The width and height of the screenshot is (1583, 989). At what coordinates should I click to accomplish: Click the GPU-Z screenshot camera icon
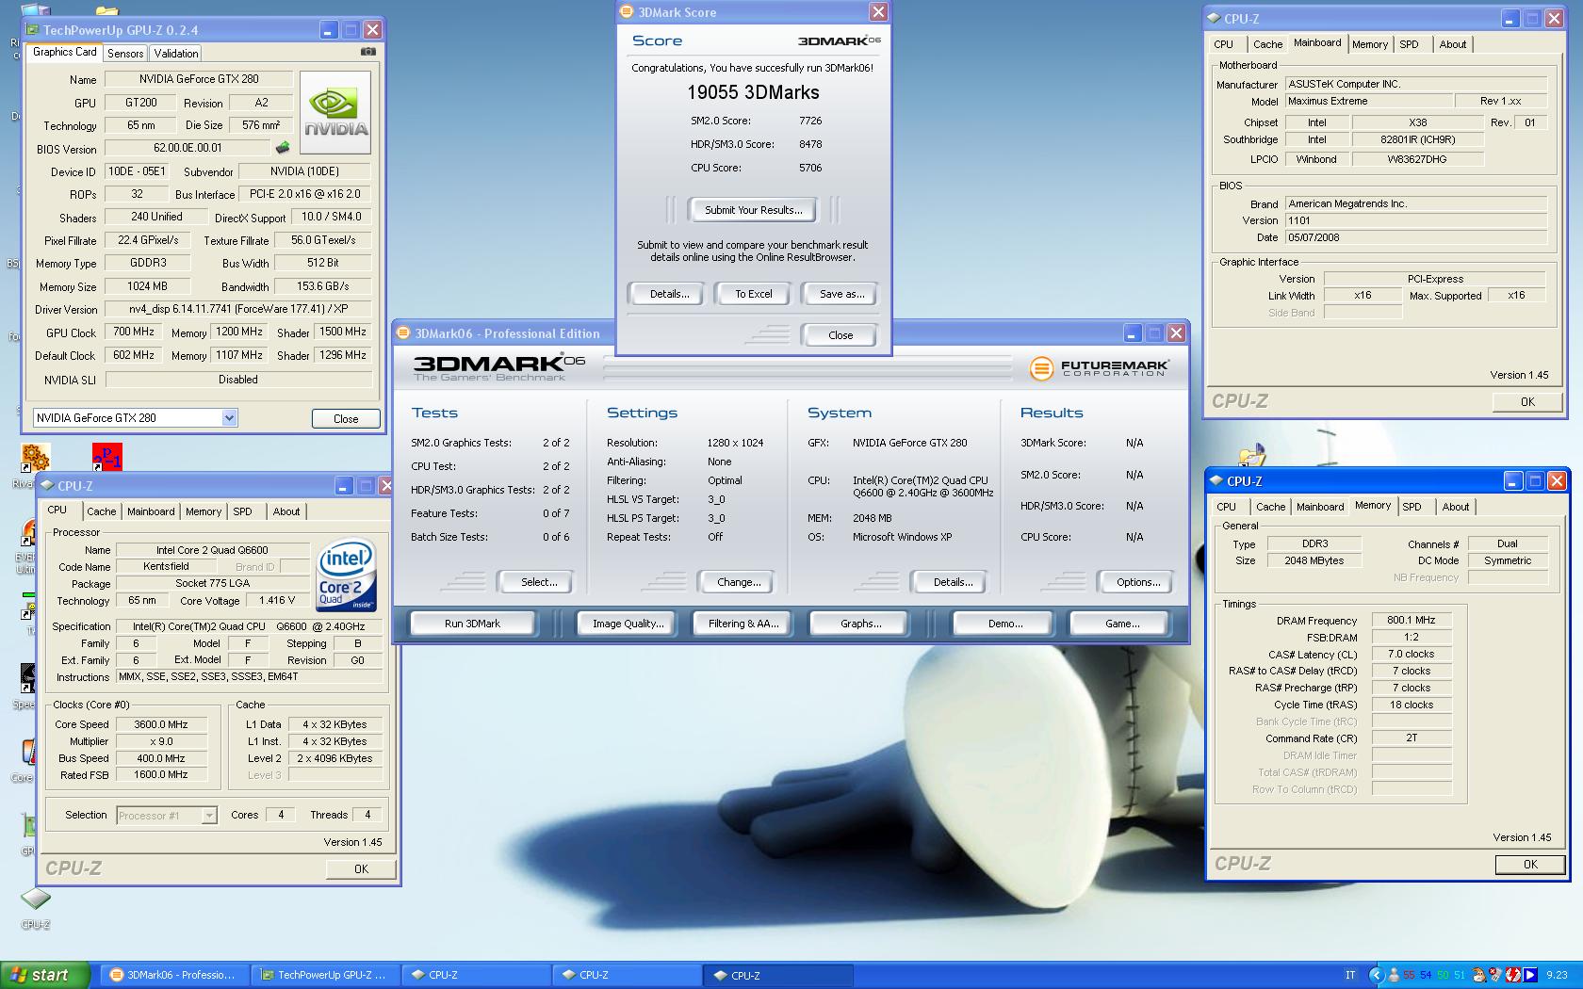368,52
